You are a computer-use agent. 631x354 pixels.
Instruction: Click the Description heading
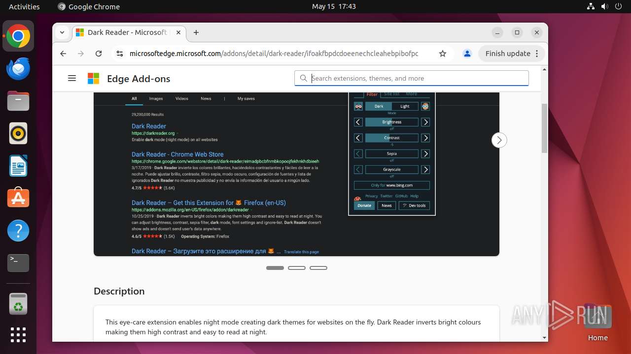click(x=119, y=291)
